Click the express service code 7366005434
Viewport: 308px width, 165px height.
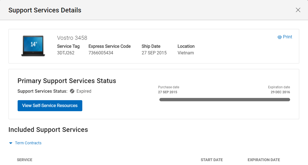point(101,53)
